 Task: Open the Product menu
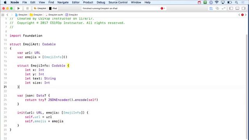pos(88,2)
